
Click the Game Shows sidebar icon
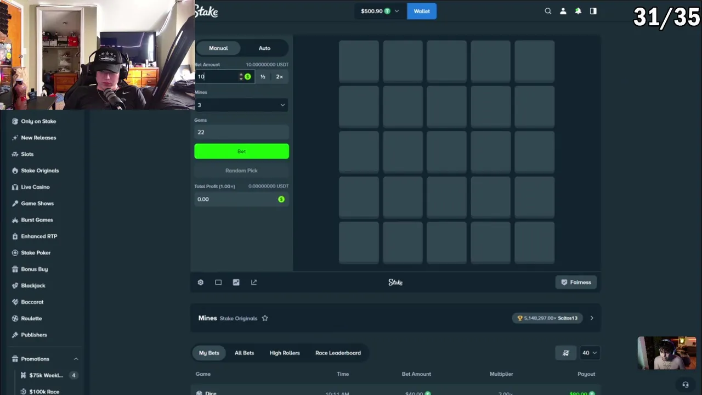tap(15, 204)
